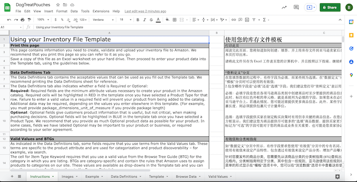Click the text color underlined A
Screen dimensions: 357x182
point(158,20)
